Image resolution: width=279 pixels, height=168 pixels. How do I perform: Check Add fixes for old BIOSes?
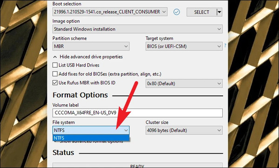pyautogui.click(x=55, y=74)
